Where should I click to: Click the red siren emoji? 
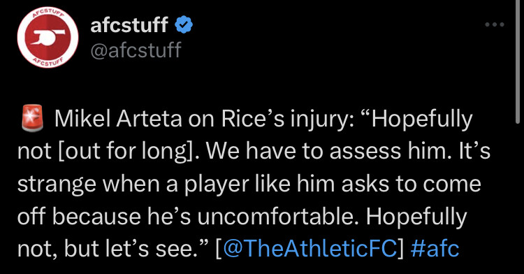point(32,118)
